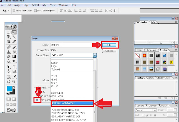Choose 468 x 60 web banner preset
179x122 pixels.
click(72, 103)
